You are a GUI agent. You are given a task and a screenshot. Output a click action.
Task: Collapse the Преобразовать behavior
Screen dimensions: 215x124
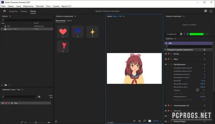click(x=171, y=64)
